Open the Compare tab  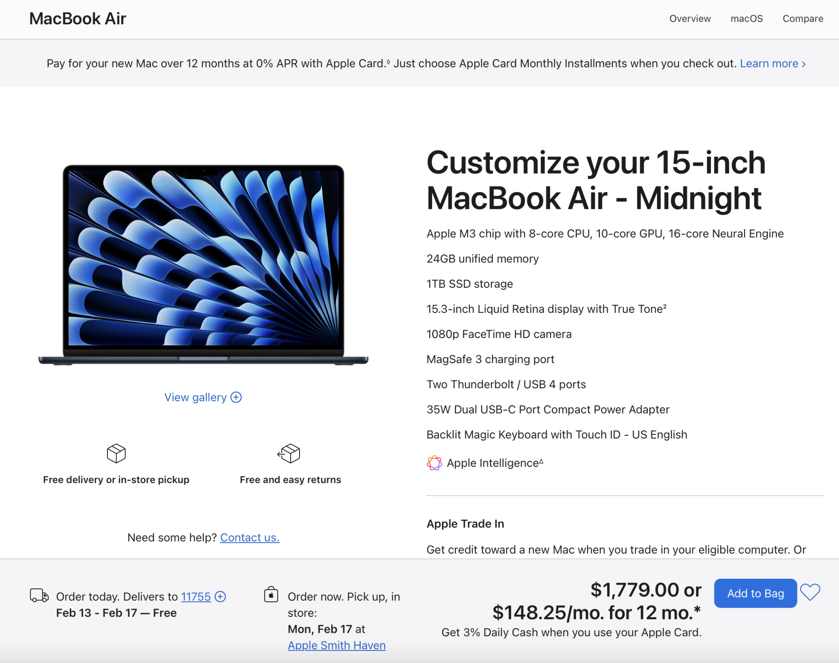tap(803, 18)
